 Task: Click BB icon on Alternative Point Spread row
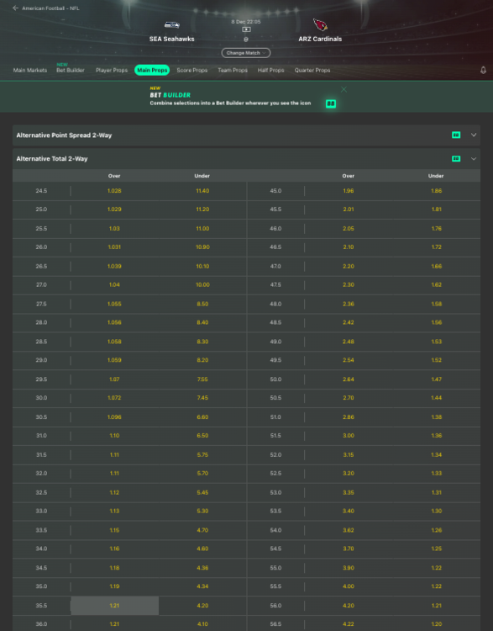456,135
